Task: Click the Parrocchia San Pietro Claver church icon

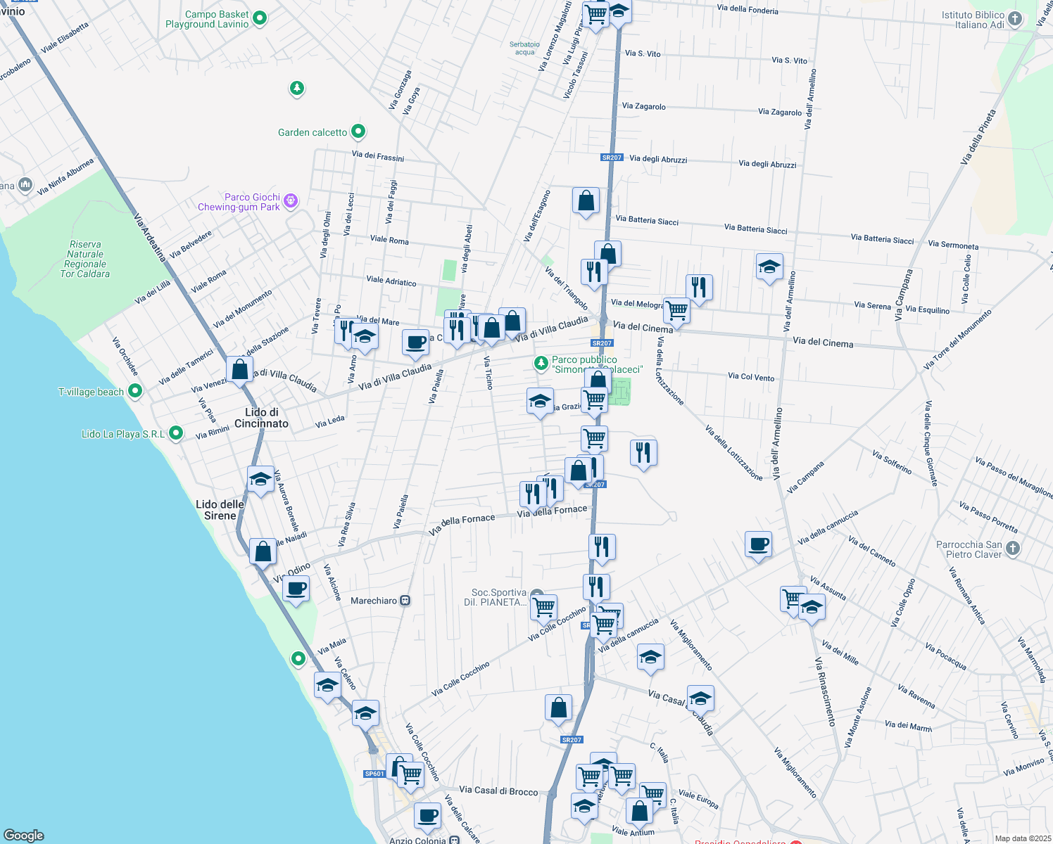Action: click(1012, 549)
